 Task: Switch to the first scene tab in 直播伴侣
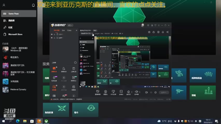[57, 30]
